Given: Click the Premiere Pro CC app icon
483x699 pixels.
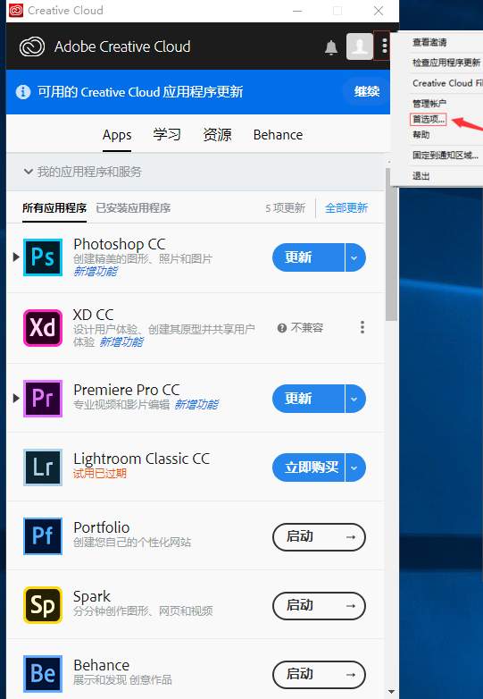Looking at the screenshot, I should pyautogui.click(x=43, y=398).
